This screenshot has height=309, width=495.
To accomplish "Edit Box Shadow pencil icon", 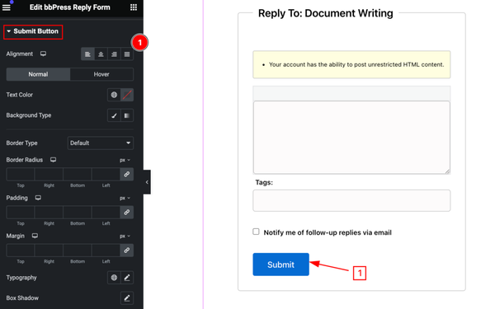I will click(127, 298).
